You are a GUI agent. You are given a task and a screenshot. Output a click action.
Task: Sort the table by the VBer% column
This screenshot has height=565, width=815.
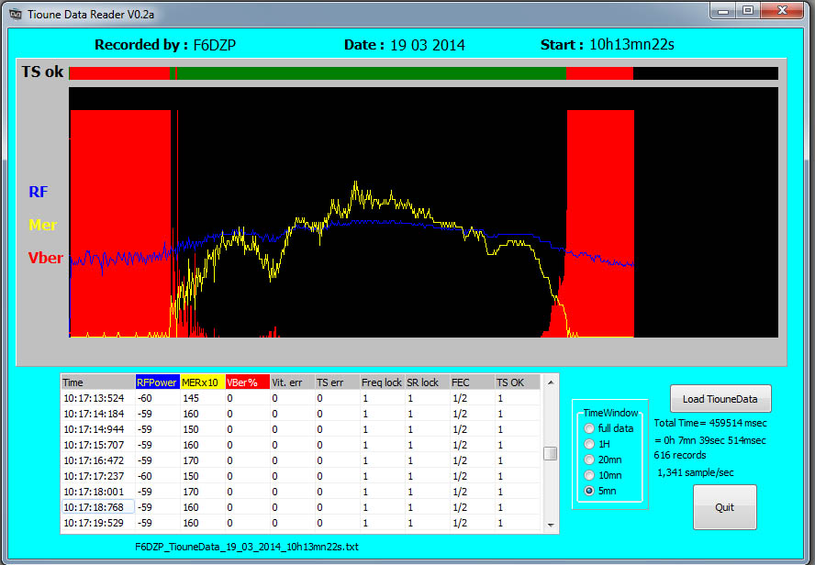[246, 382]
